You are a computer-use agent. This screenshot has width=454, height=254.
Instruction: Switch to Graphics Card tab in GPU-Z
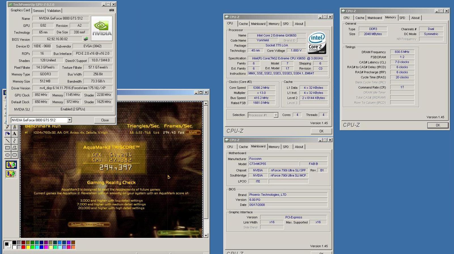coord(20,10)
